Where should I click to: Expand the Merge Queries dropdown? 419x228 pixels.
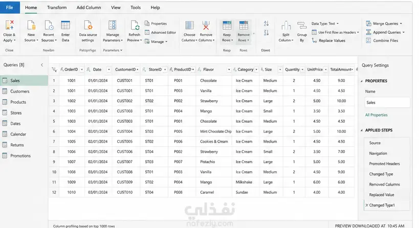point(401,24)
